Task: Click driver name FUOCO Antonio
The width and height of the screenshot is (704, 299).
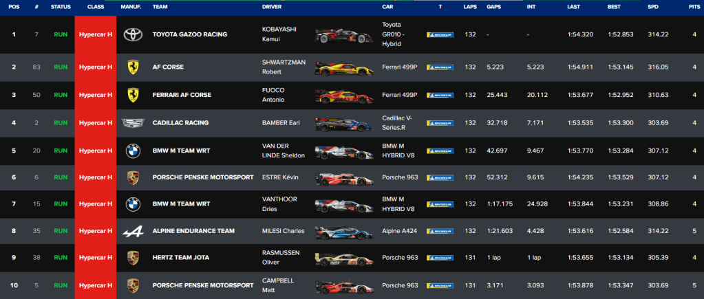Action: point(273,95)
